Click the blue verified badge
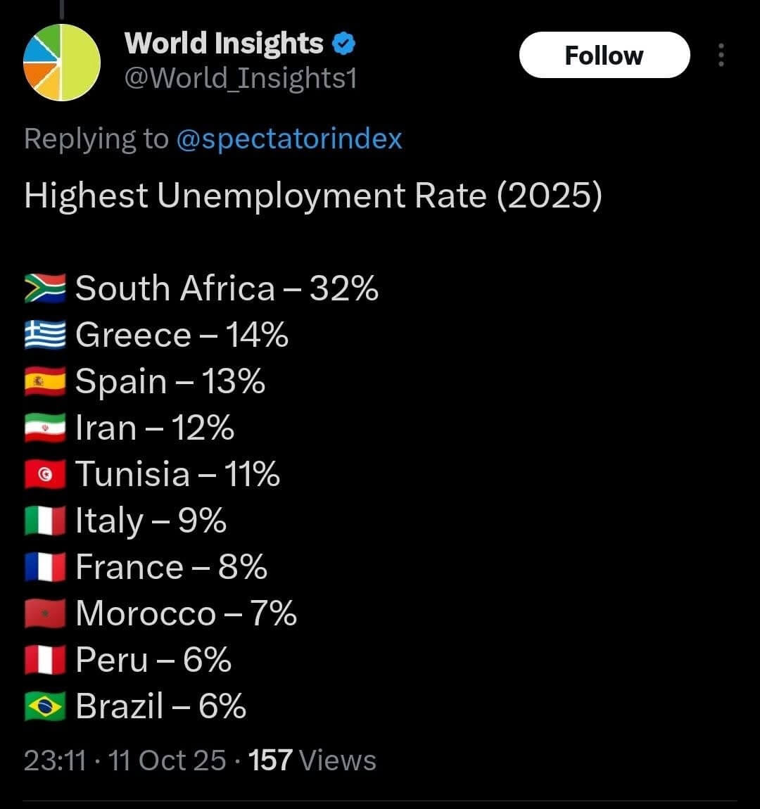The height and width of the screenshot is (809, 760). [343, 44]
